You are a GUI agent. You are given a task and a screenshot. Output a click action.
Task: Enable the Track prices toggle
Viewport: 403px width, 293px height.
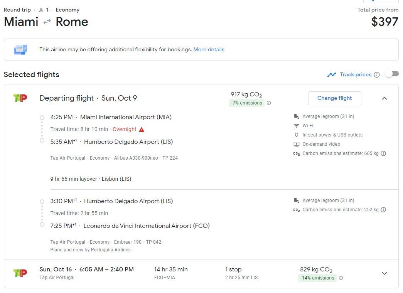point(391,74)
